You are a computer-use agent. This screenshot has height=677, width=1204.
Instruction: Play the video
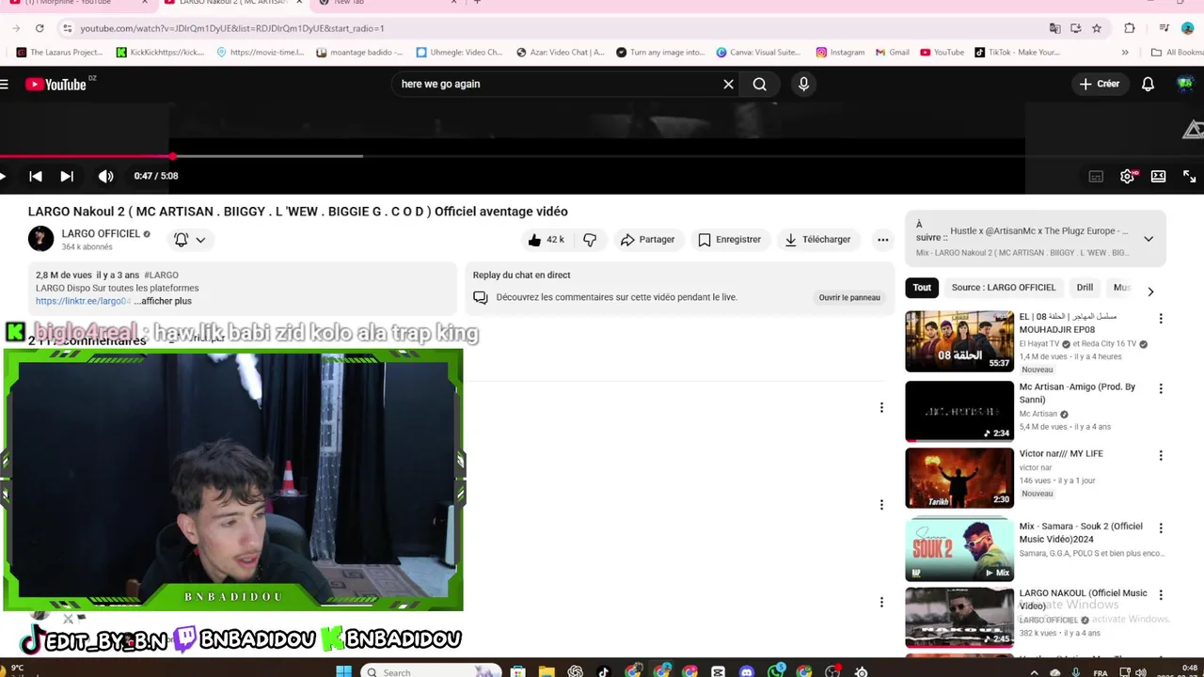tap(5, 176)
